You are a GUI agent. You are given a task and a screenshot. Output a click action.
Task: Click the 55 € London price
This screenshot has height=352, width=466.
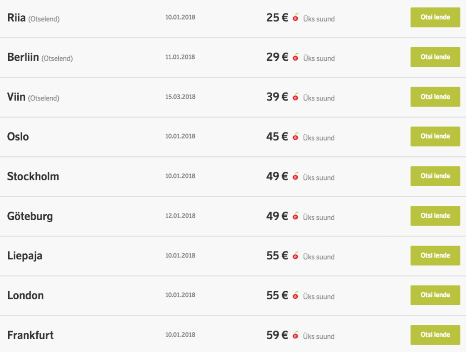(x=277, y=295)
